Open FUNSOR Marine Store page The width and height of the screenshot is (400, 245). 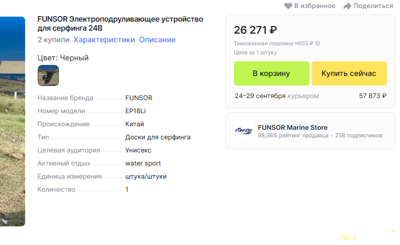(293, 127)
